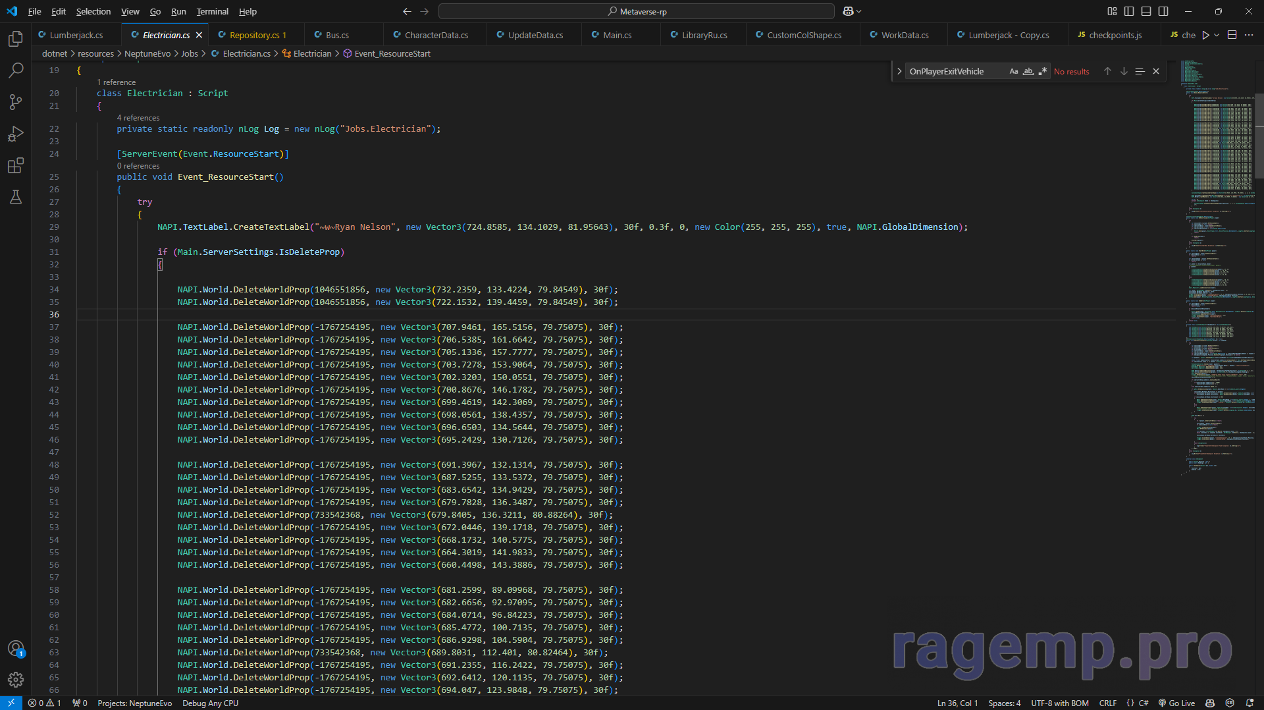Image resolution: width=1264 pixels, height=710 pixels.
Task: Open the Terminal menu
Action: point(212,11)
